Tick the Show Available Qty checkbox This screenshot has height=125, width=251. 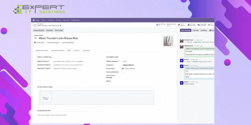(x=123, y=72)
